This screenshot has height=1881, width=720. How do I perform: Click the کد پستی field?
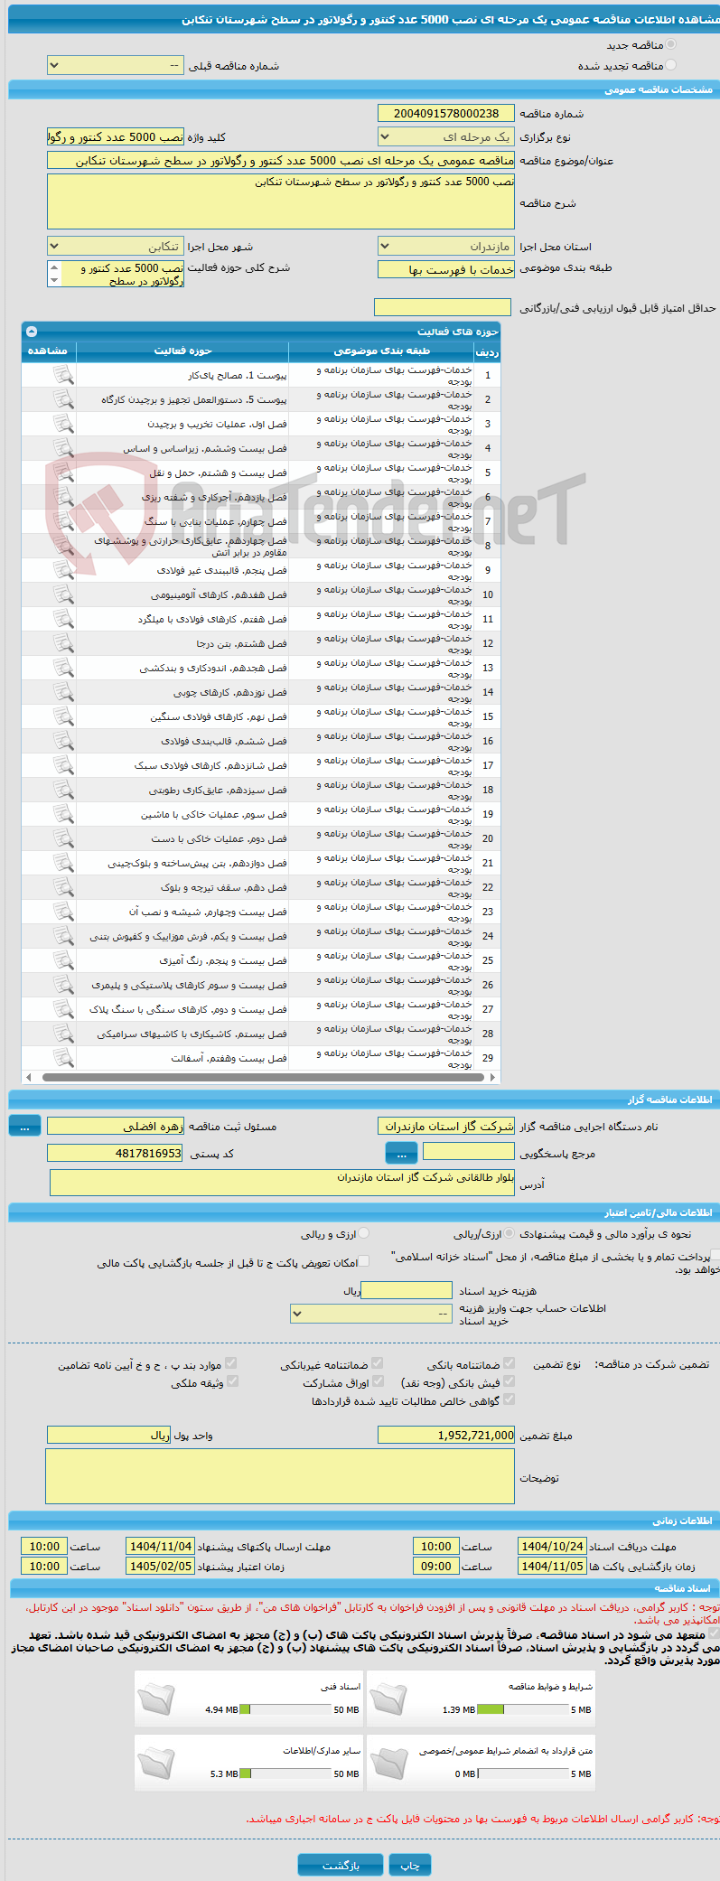click(x=116, y=1153)
